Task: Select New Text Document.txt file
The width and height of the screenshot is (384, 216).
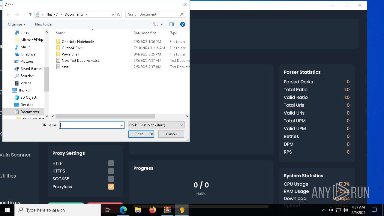Action: pos(80,61)
